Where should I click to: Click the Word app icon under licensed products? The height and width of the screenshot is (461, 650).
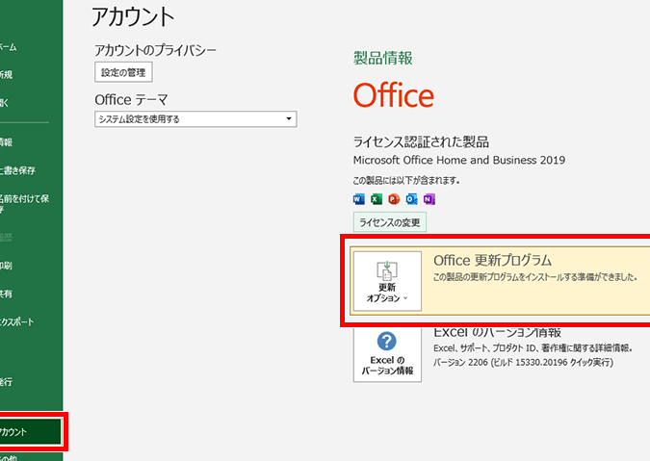(359, 199)
